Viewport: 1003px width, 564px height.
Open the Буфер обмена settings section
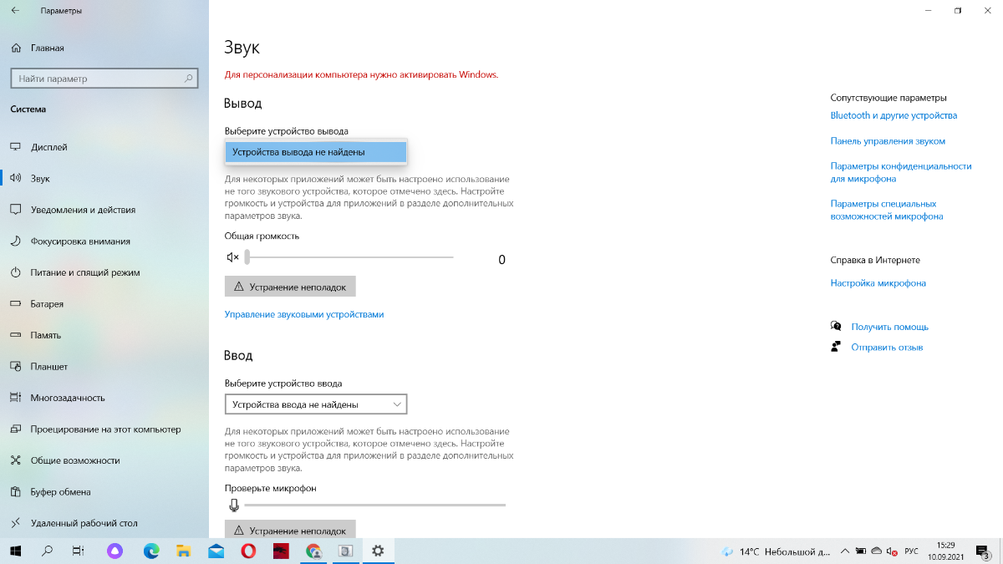pyautogui.click(x=104, y=492)
